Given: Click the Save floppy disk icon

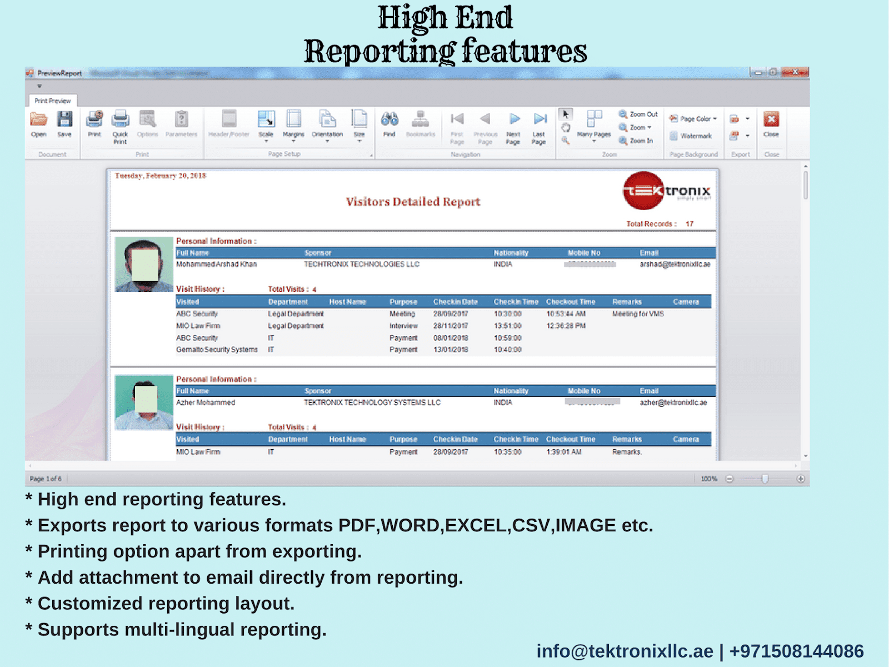Looking at the screenshot, I should (64, 119).
